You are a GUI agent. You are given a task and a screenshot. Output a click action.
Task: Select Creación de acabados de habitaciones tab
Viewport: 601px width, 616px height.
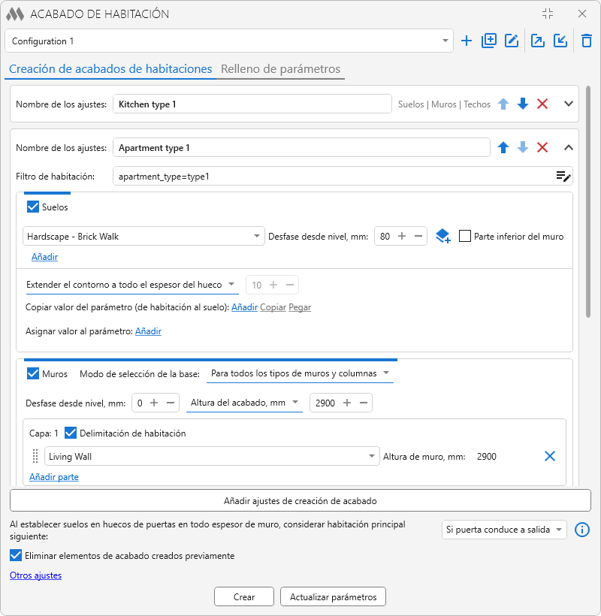(110, 69)
